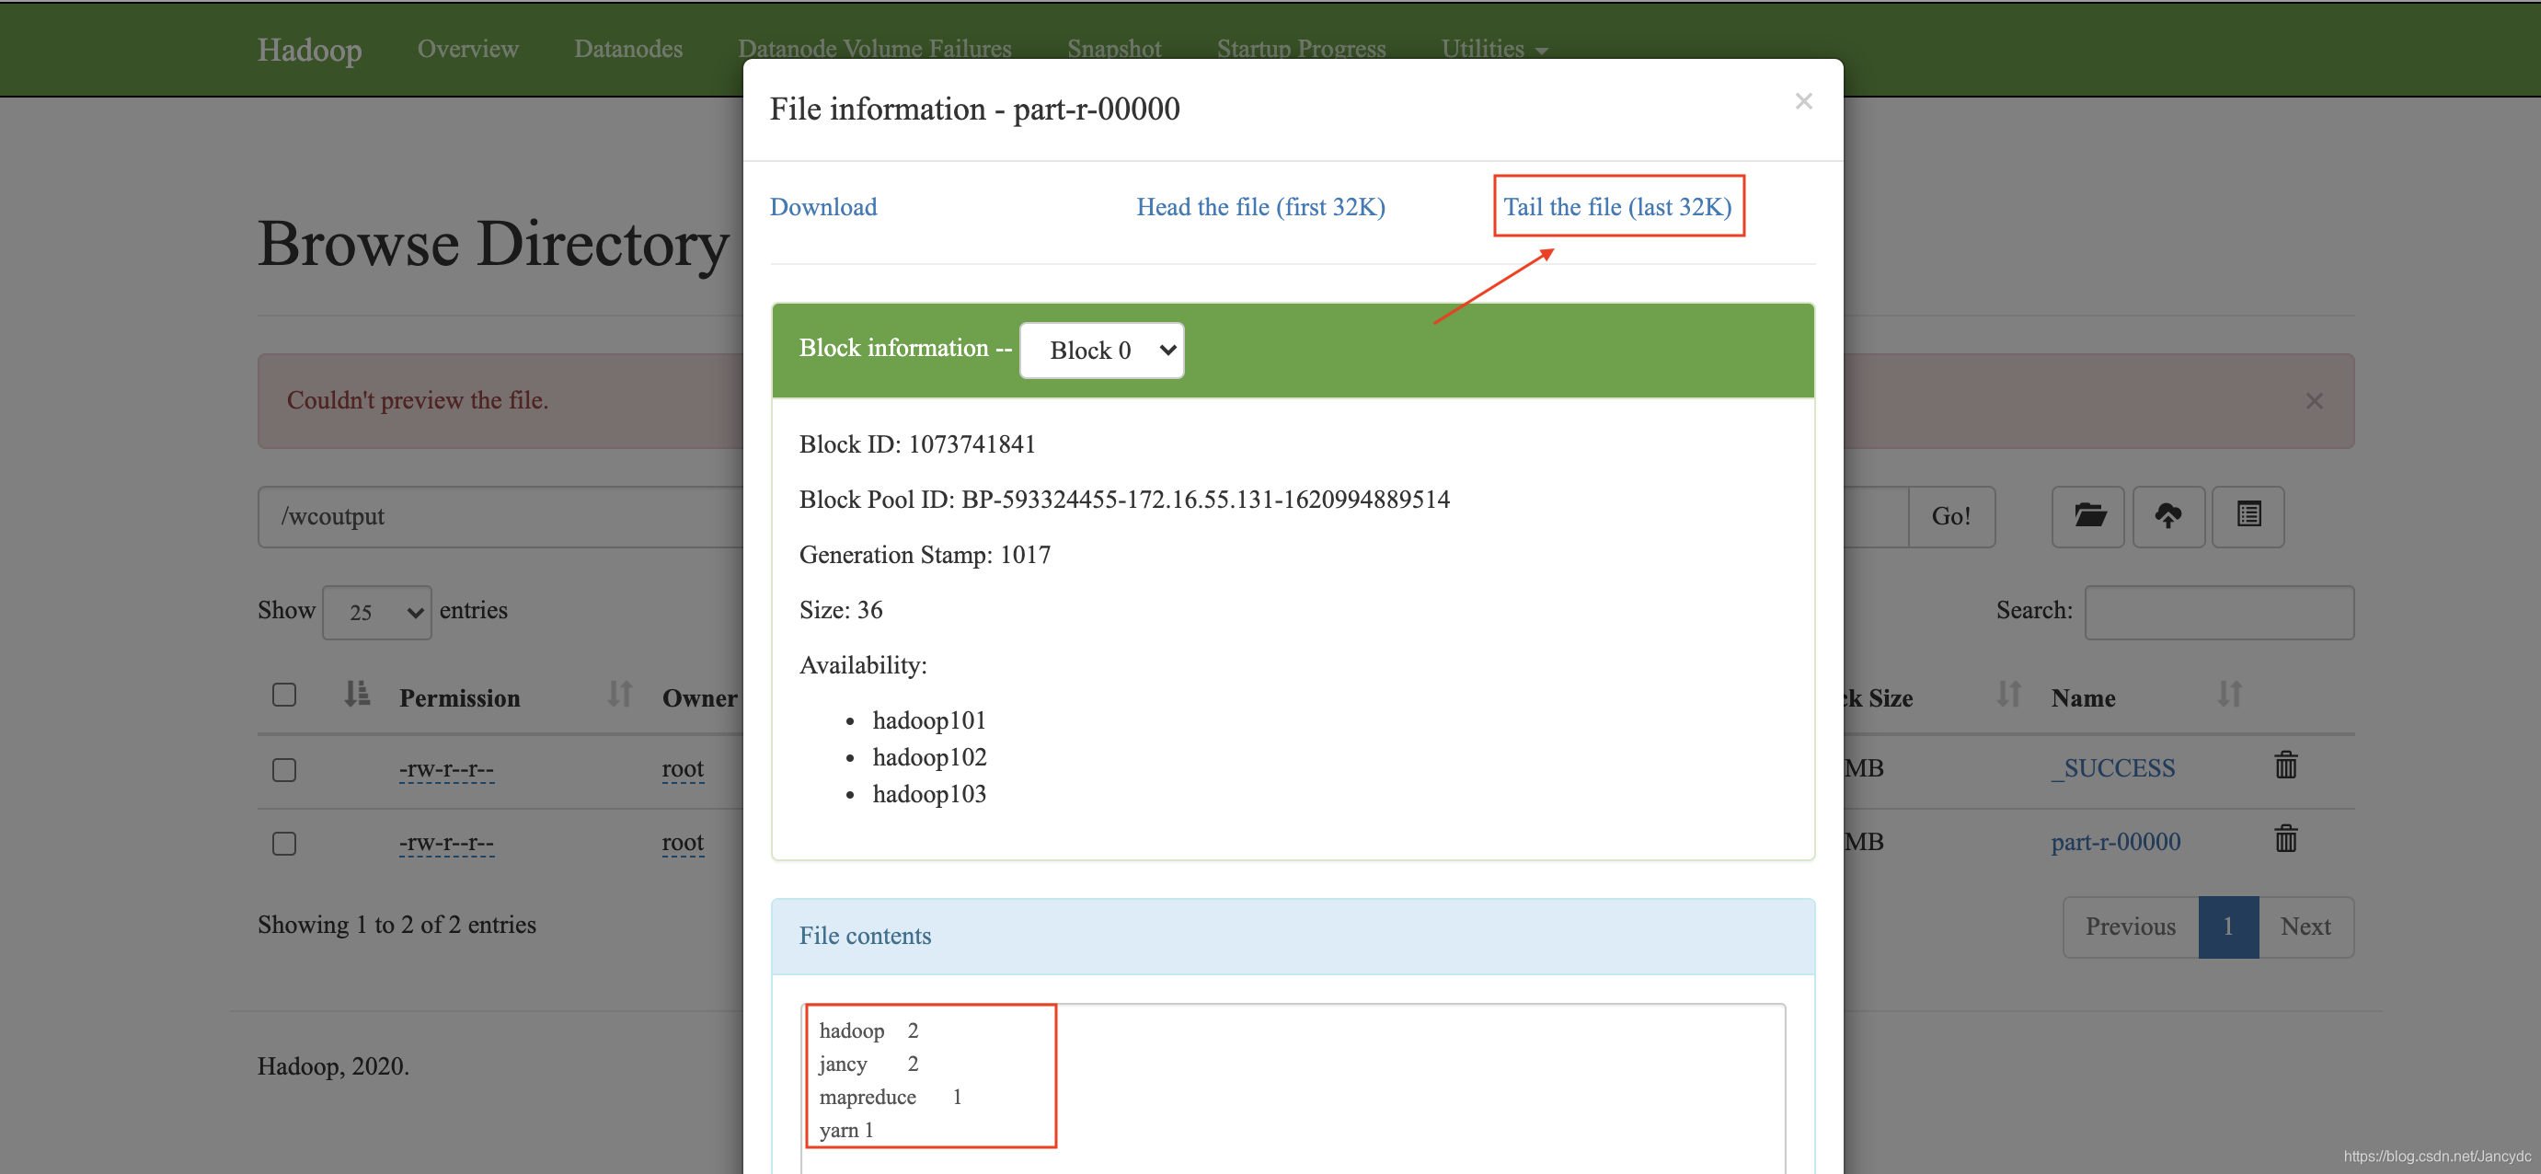Image resolution: width=2541 pixels, height=1174 pixels.
Task: Select the hadoop103 availability entry
Action: [x=929, y=794]
